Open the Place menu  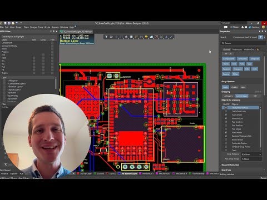pyautogui.click(x=26, y=27)
